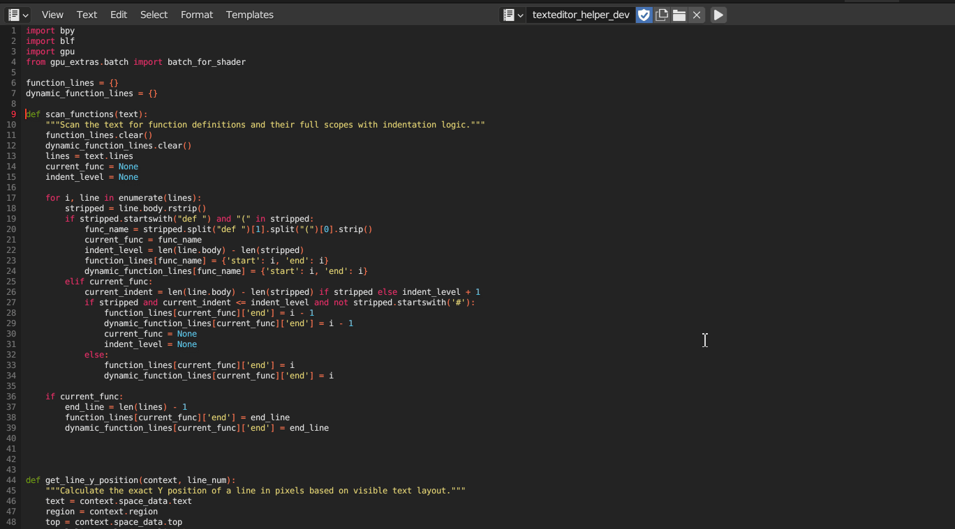Viewport: 955px width, 529px height.
Task: Click 'scan_functions' in the def line
Action: [x=80, y=114]
